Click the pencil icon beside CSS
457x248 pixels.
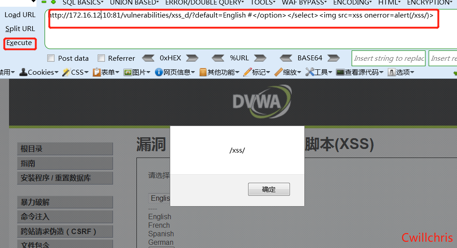pyautogui.click(x=66, y=72)
